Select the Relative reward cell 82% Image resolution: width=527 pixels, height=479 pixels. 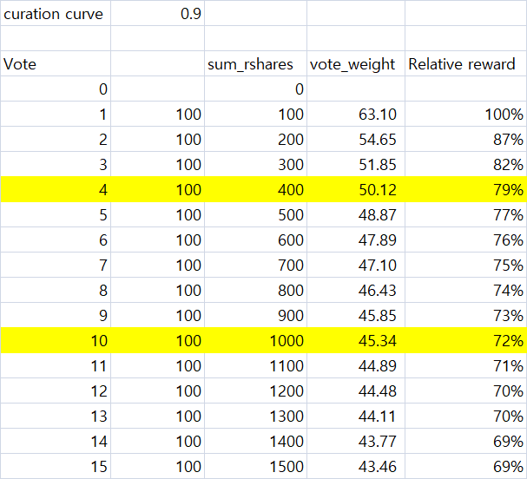pos(466,165)
